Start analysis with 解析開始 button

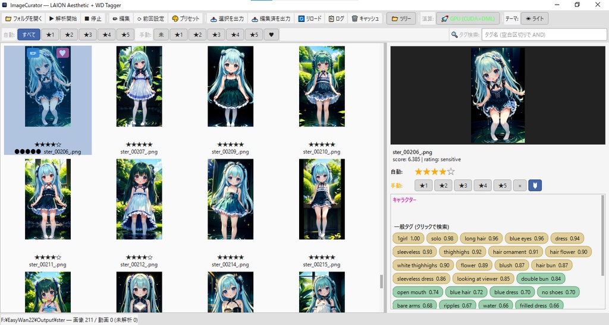pos(63,18)
